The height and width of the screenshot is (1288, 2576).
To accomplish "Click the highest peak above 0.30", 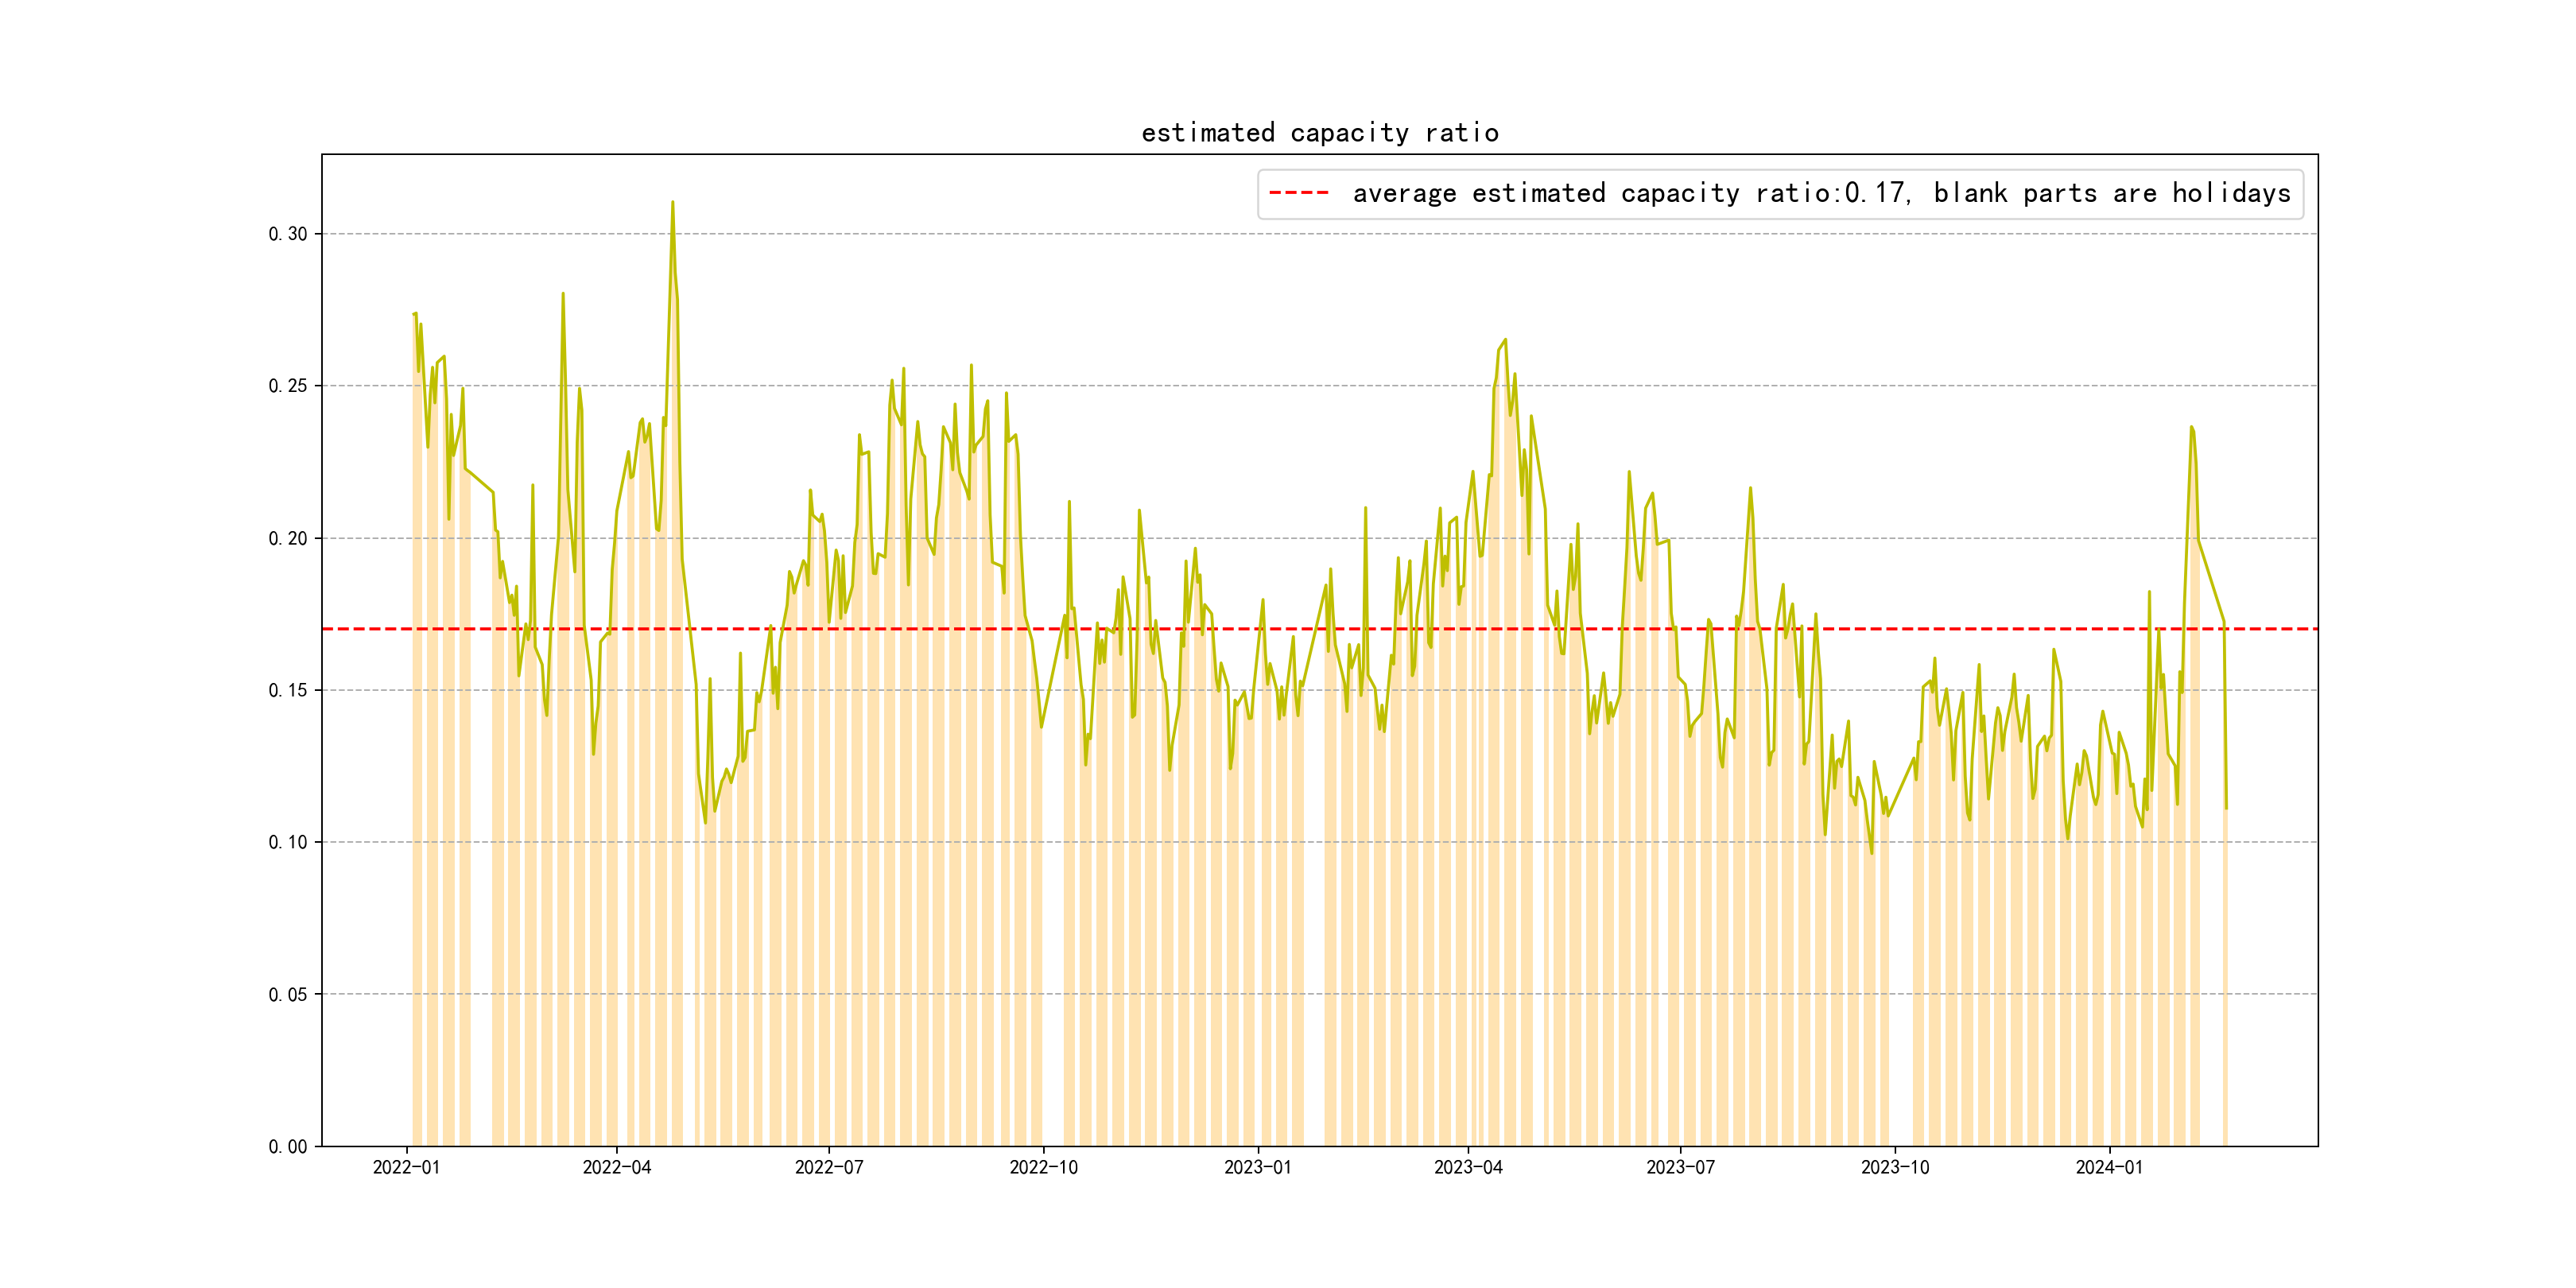I will tap(672, 203).
